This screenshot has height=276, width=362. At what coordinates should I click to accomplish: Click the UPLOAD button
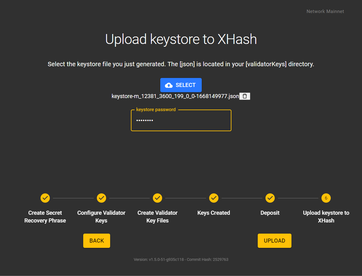274,241
